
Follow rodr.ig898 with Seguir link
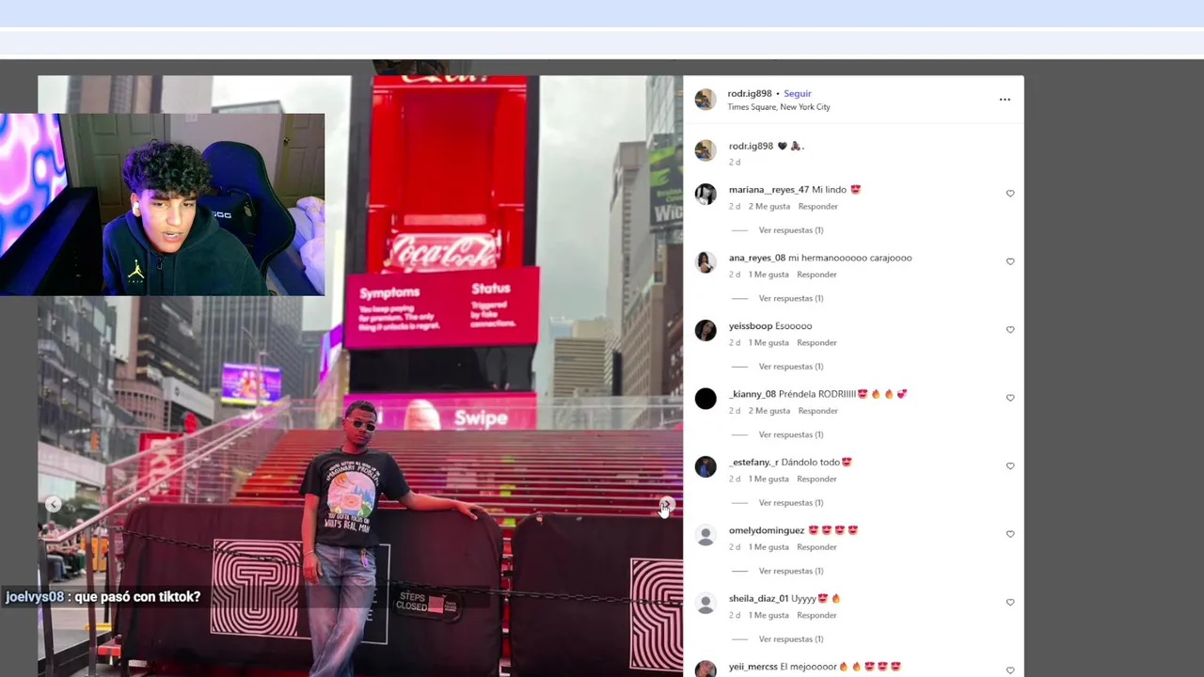pyautogui.click(x=798, y=94)
